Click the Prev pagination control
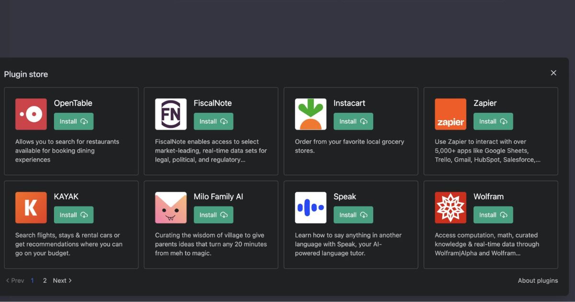 click(x=15, y=280)
